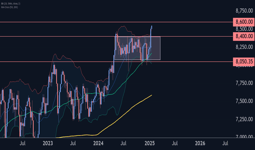Click the 7,500.00 price axis value

click(244, 101)
